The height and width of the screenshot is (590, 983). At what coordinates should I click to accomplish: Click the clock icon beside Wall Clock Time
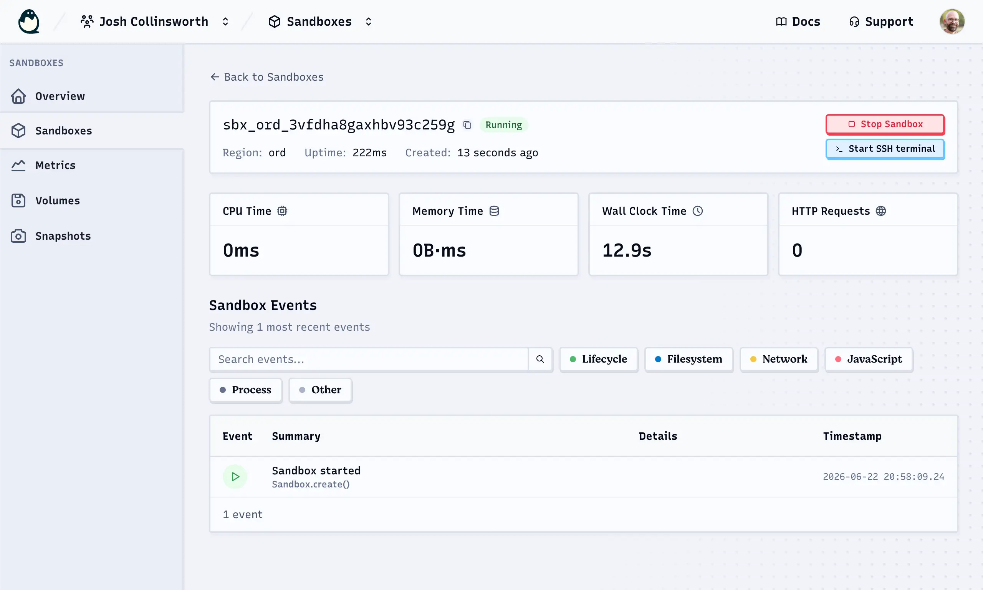point(698,211)
